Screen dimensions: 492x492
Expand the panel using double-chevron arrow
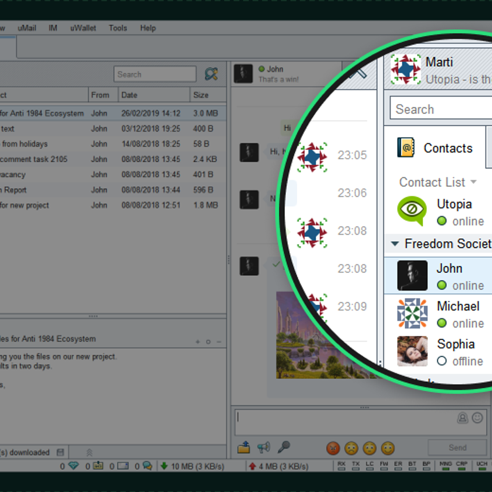click(89, 452)
